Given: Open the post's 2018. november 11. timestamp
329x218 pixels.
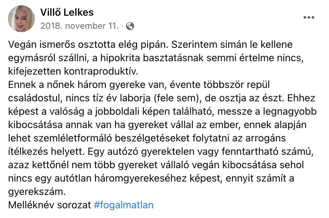Looking at the screenshot, I should [x=80, y=26].
